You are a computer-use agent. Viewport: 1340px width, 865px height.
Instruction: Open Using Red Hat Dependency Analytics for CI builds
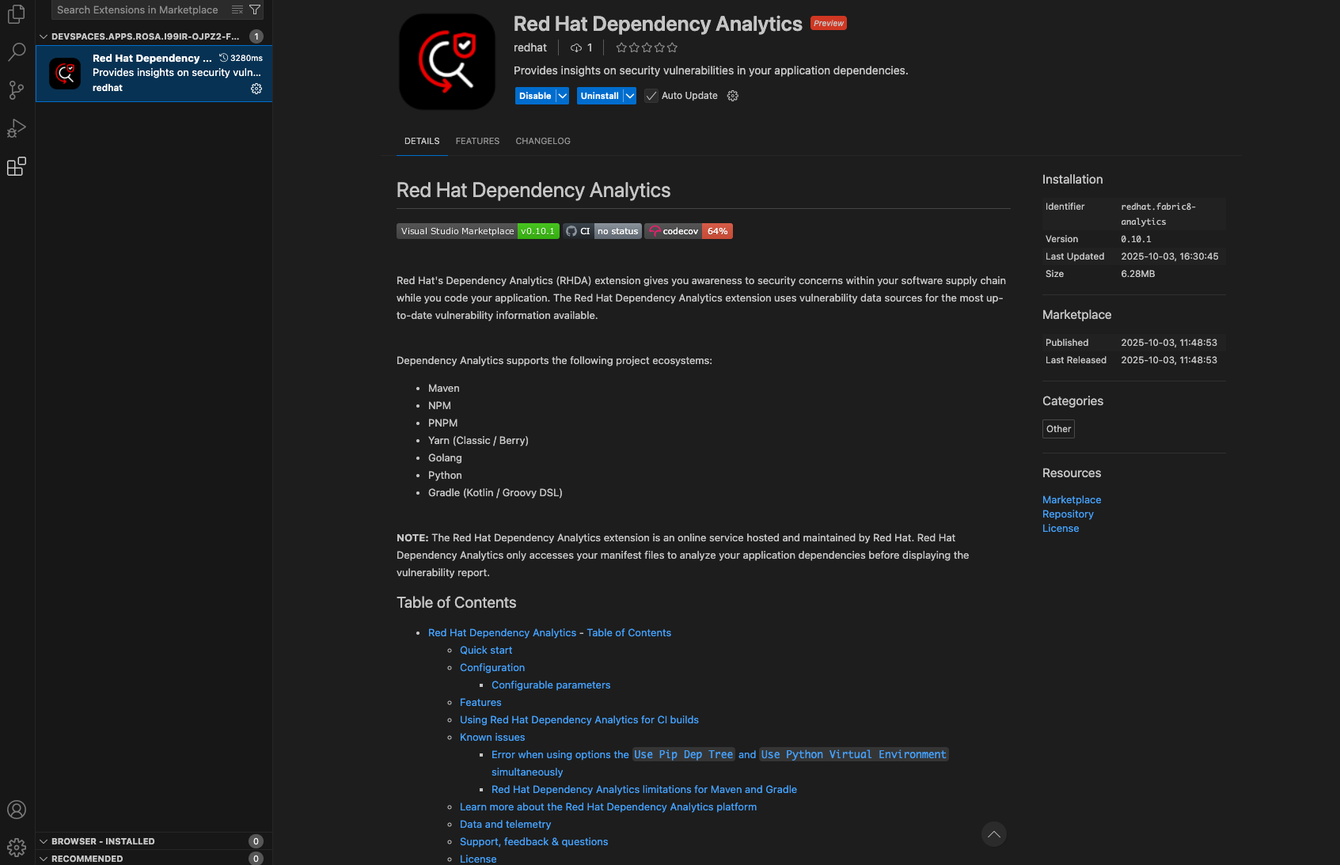(579, 719)
